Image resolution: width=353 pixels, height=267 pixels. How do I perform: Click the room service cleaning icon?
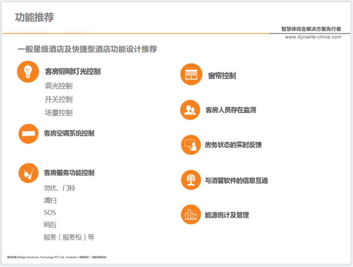point(28,173)
